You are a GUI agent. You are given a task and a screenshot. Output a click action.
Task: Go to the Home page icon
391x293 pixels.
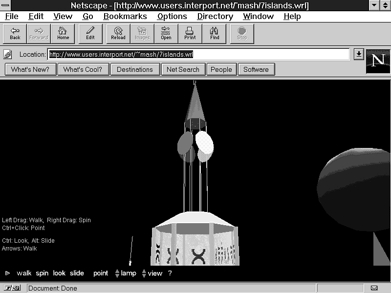tap(63, 33)
